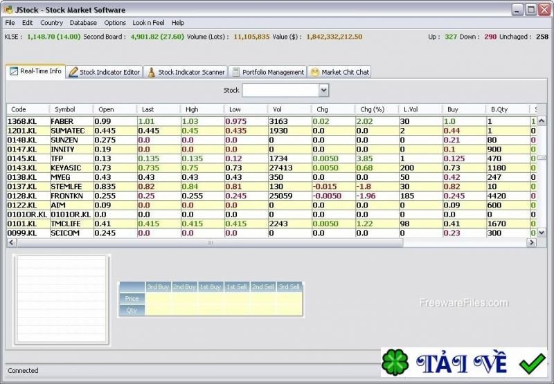This screenshot has height=384, width=554.
Task: Open the Country menu
Action: pos(51,23)
